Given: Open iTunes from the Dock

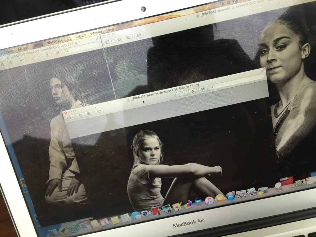Looking at the screenshot, I should point(209,201).
